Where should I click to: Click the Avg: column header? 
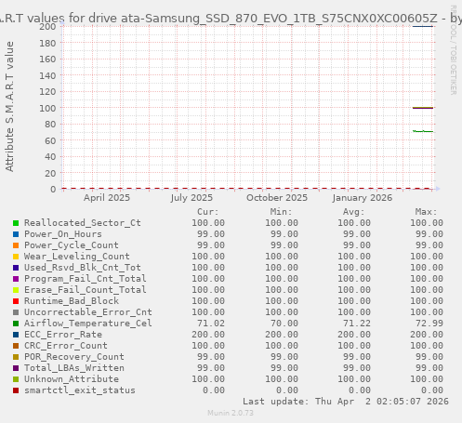[353, 212]
